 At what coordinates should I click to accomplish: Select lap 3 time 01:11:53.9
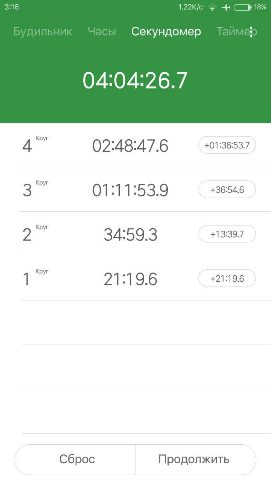pos(130,190)
